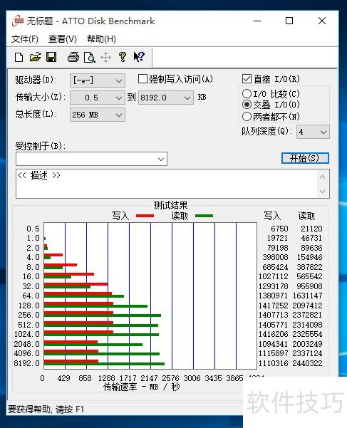Click the read value 21120
Viewport: 347px width, 428px height.
pyautogui.click(x=311, y=229)
